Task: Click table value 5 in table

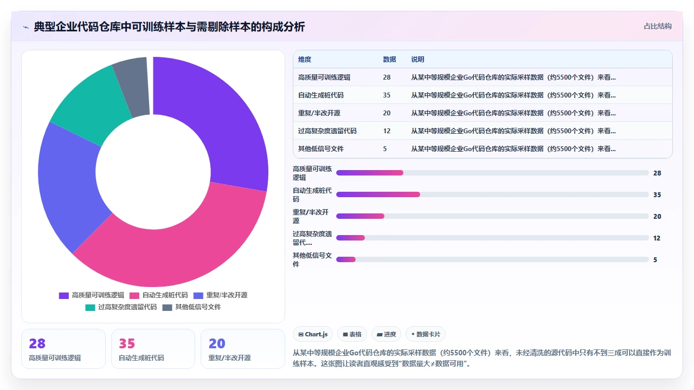Action: click(385, 149)
